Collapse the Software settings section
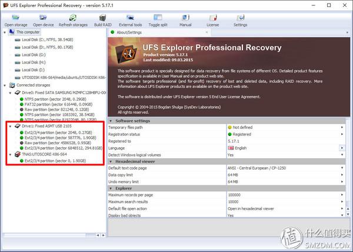This screenshot has height=252, width=353. 111,121
